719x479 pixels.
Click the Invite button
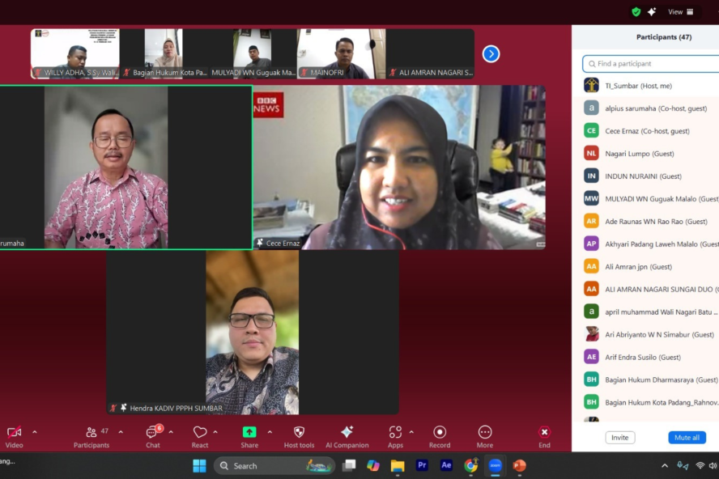619,438
